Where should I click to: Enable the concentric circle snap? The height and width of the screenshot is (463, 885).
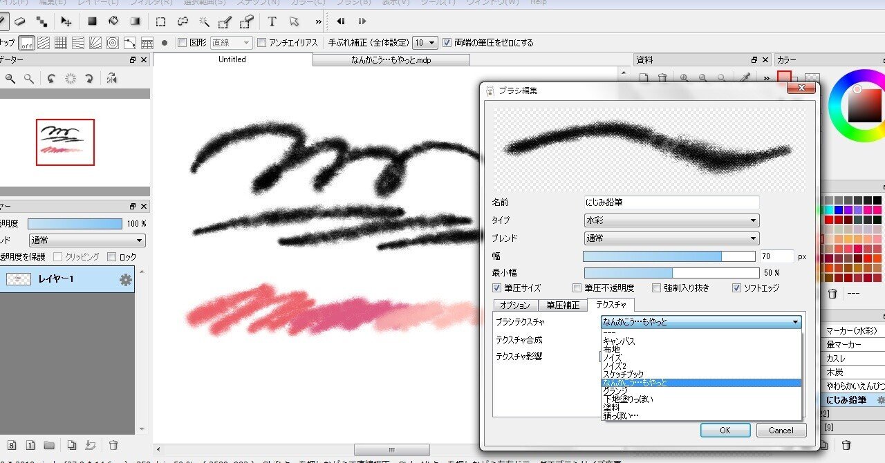pos(113,43)
